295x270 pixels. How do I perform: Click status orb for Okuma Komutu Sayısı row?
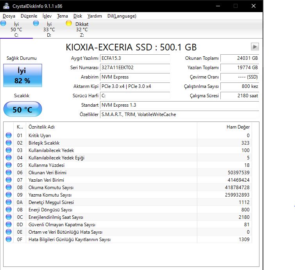[9, 188]
